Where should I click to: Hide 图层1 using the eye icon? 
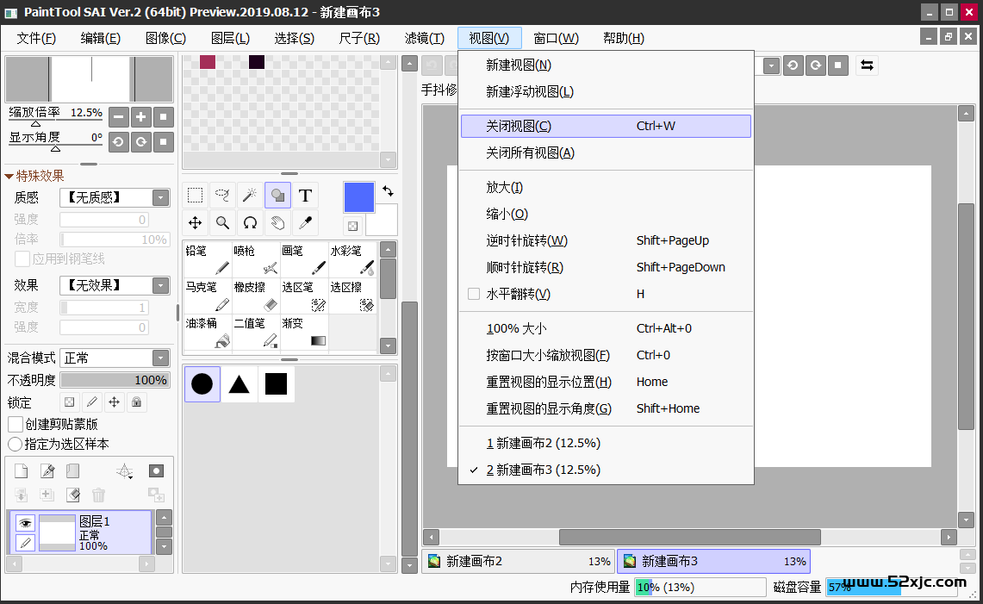click(x=25, y=522)
